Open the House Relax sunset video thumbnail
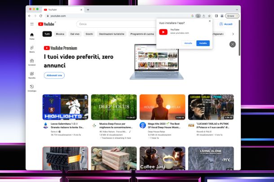The width and height of the screenshot is (274, 182). (162, 107)
